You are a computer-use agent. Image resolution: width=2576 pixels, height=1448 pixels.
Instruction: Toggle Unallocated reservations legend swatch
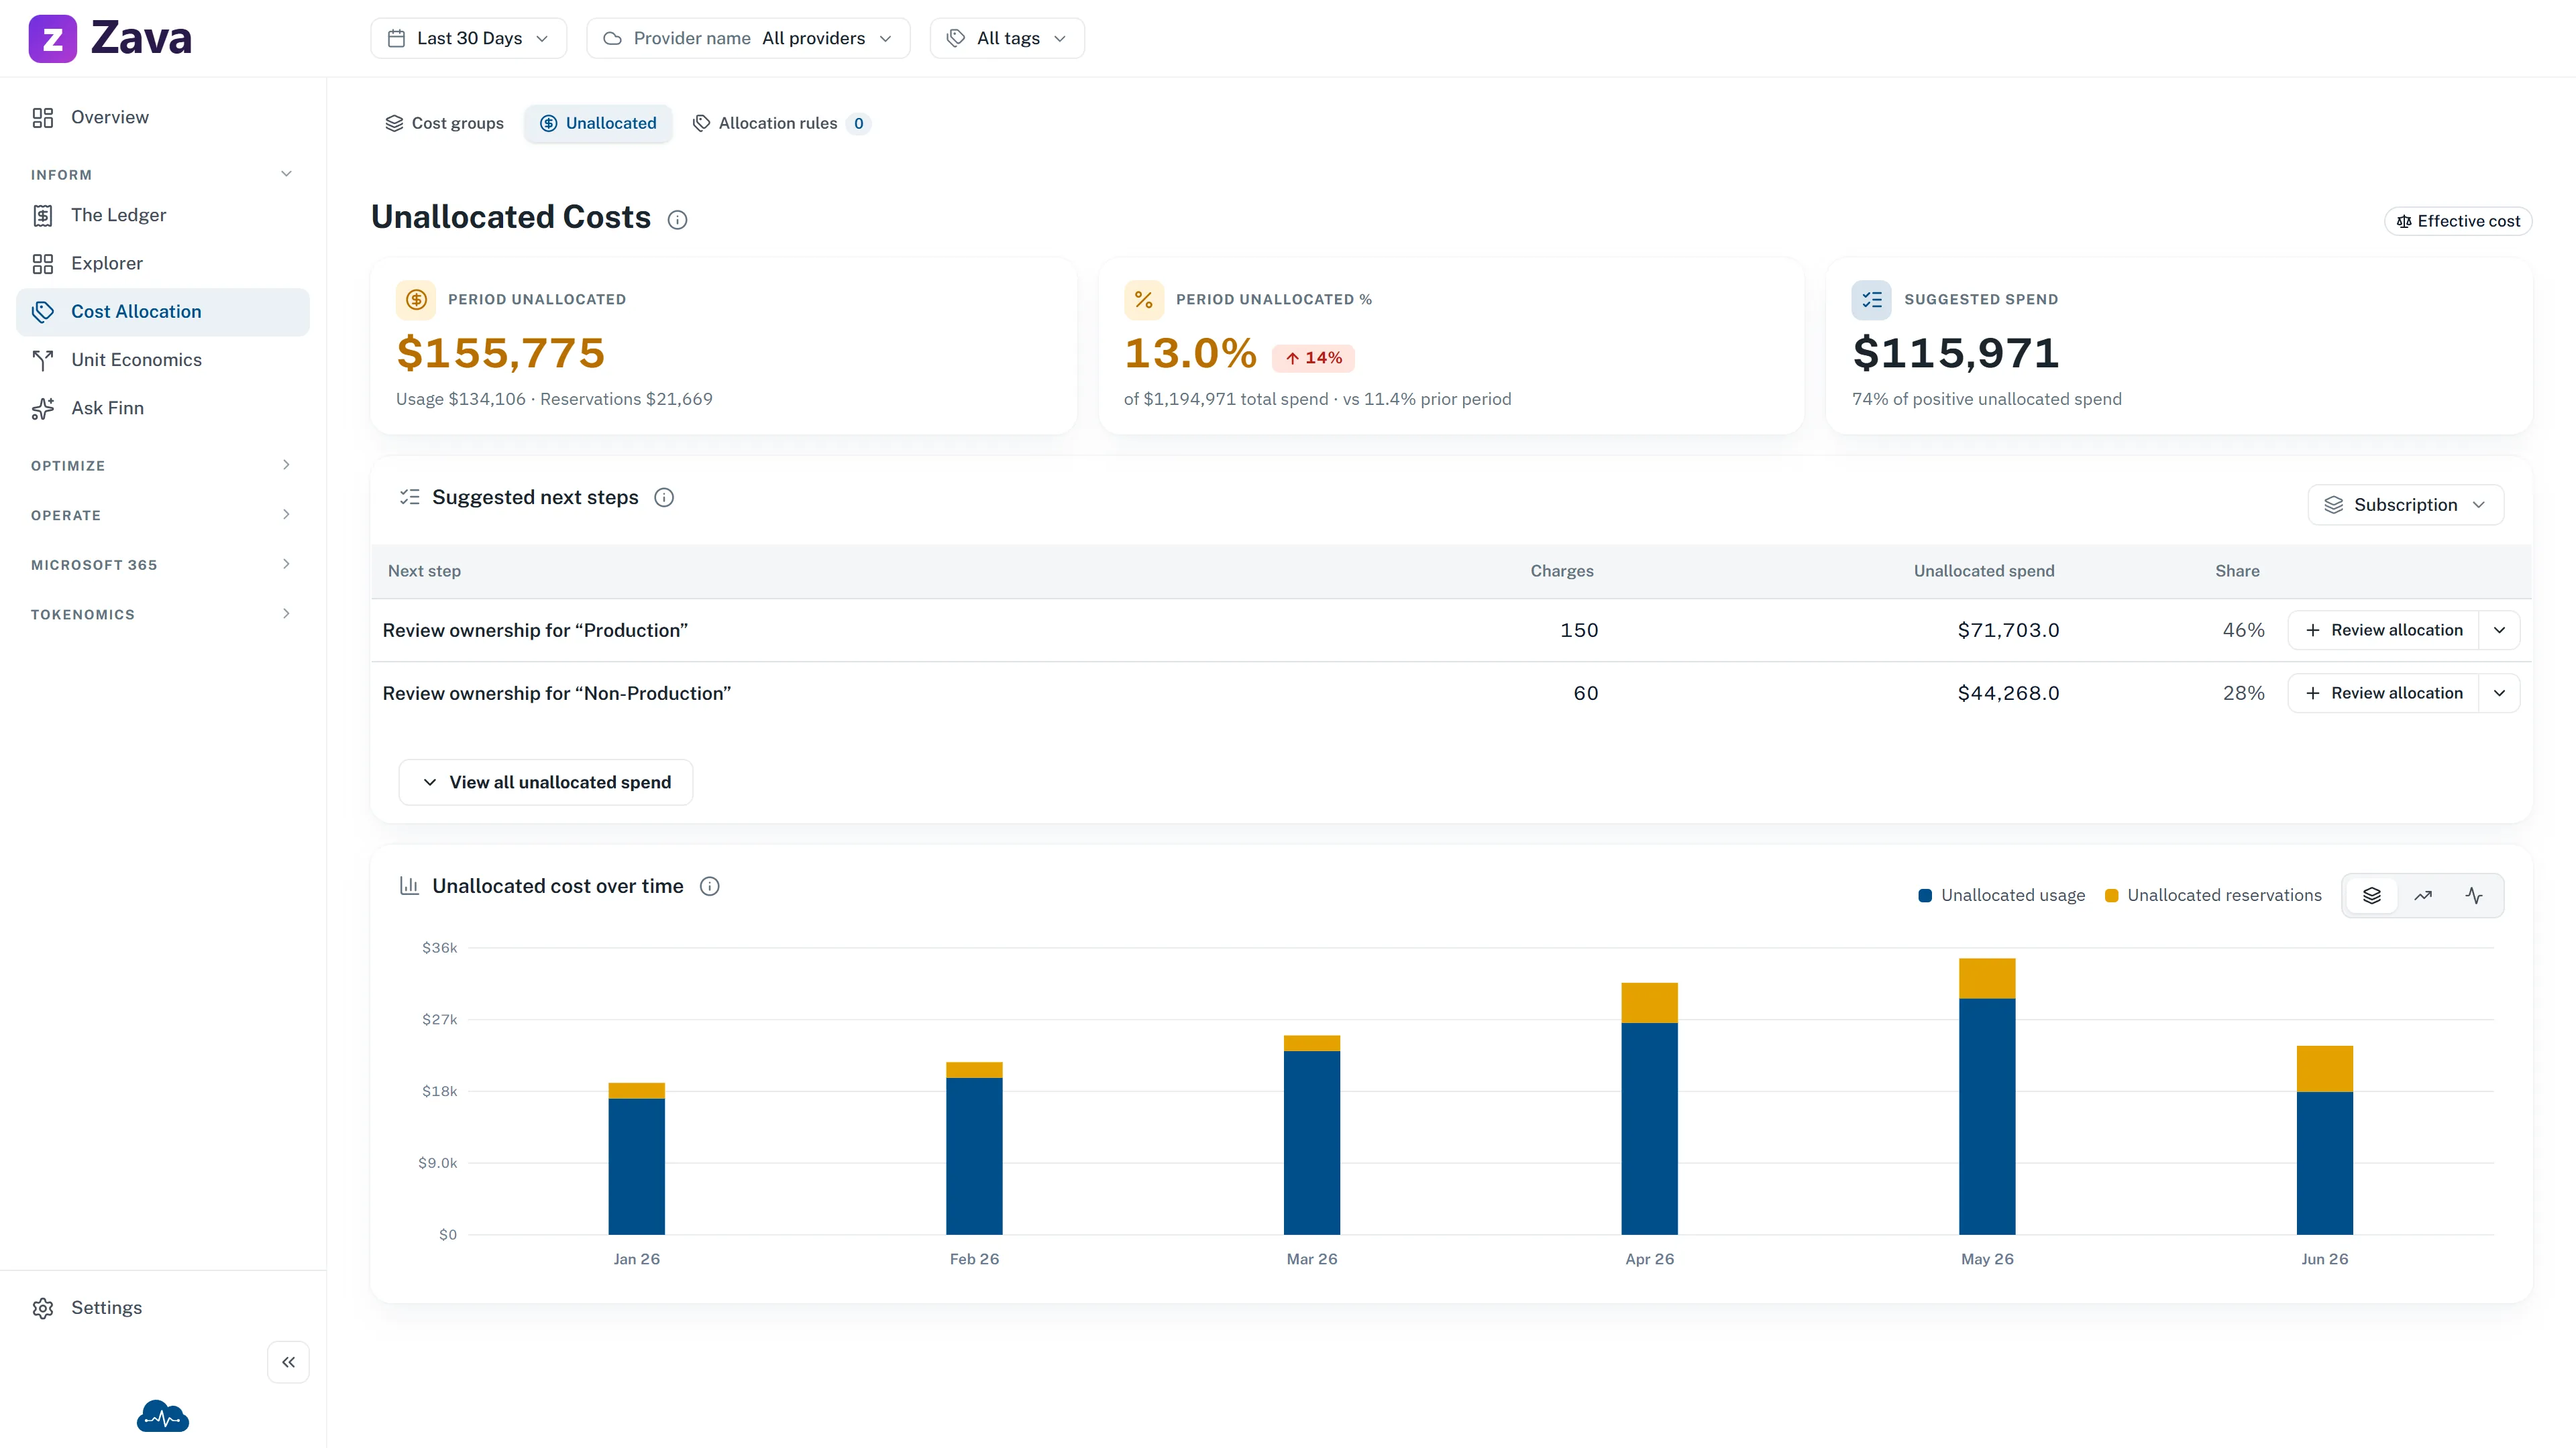[x=2111, y=896]
